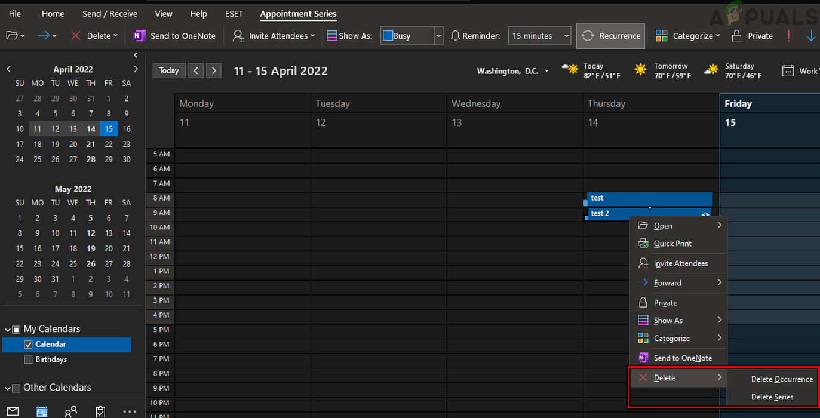The width and height of the screenshot is (820, 418).
Task: Switch to People view in bottom navigation
Action: coord(71,411)
